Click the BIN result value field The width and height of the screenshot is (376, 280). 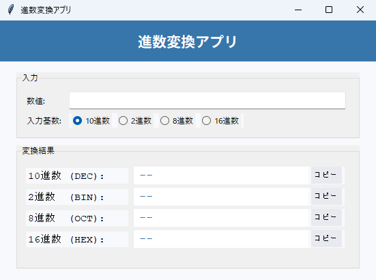click(221, 197)
